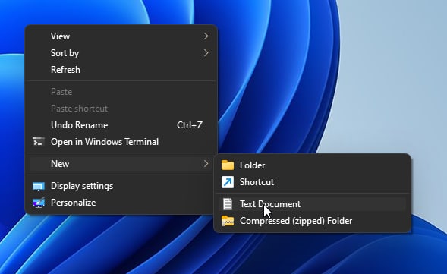
Task: Choose Refresh from the context menu
Action: pos(121,70)
